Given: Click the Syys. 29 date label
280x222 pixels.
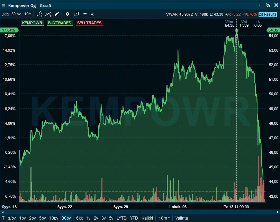Looking at the screenshot, I should coord(121,207).
